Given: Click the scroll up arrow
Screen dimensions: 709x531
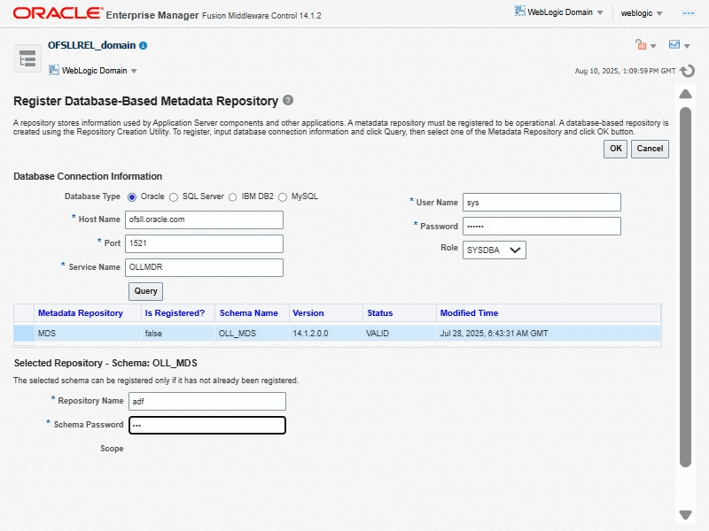Looking at the screenshot, I should pyautogui.click(x=685, y=94).
